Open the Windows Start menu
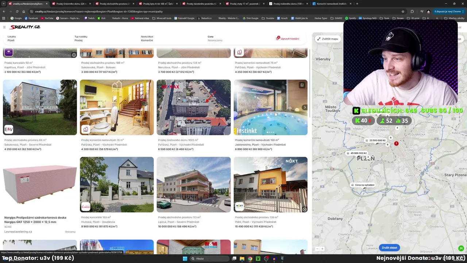Viewport: 467px width, 263px height. [x=185, y=259]
